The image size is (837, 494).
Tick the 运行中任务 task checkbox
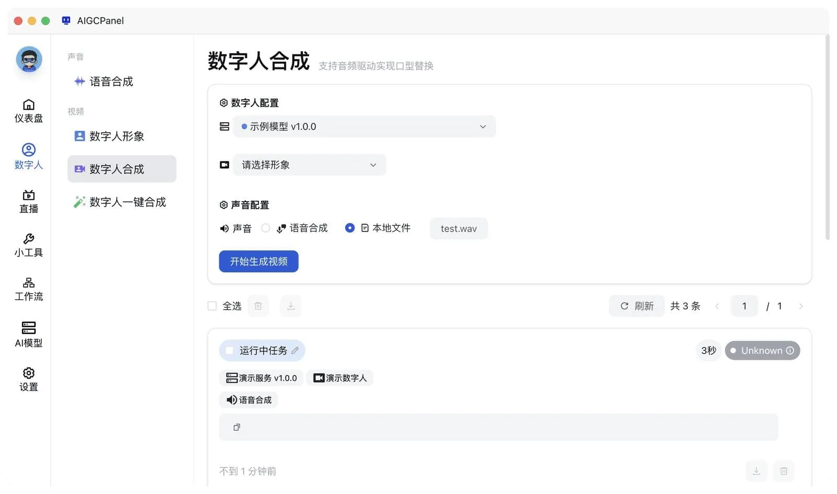click(229, 350)
